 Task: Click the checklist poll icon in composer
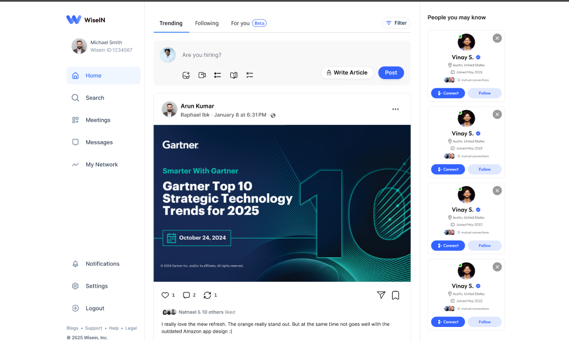(x=250, y=75)
